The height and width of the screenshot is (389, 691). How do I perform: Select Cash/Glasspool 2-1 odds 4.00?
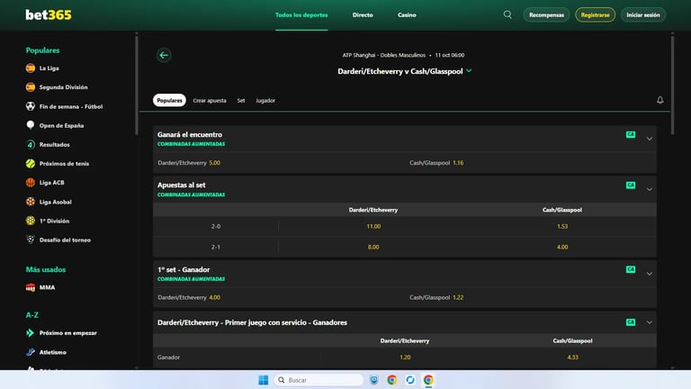point(562,247)
